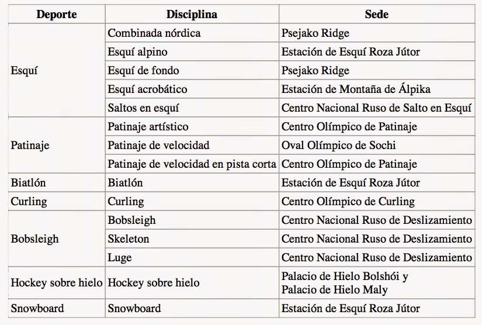Click the Combinada nórdica discipline
This screenshot has height=325, width=482.
click(x=154, y=33)
